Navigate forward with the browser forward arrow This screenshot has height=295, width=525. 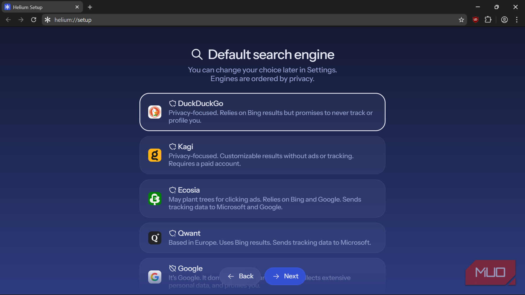[x=21, y=20]
